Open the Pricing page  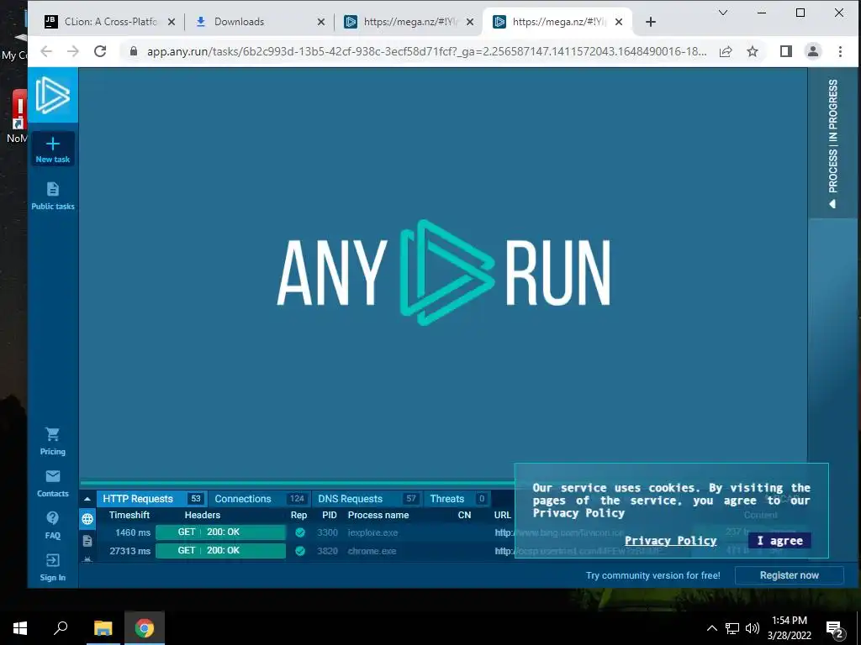53,442
